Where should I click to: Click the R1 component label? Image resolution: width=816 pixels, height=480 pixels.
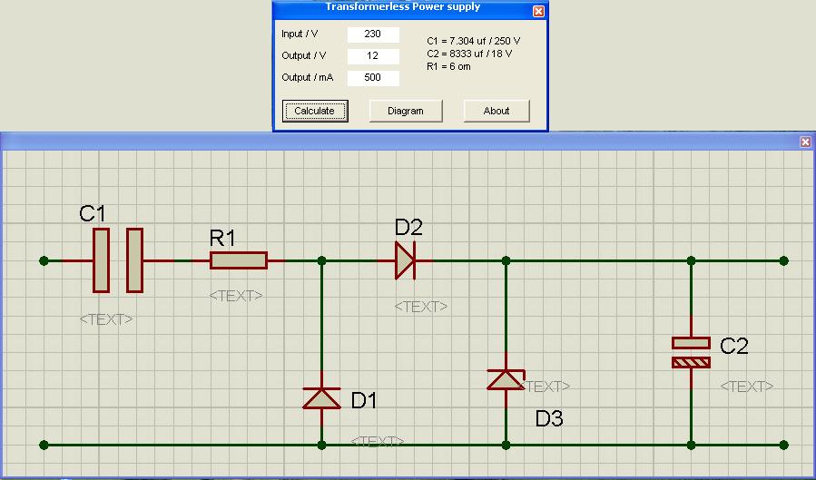222,238
